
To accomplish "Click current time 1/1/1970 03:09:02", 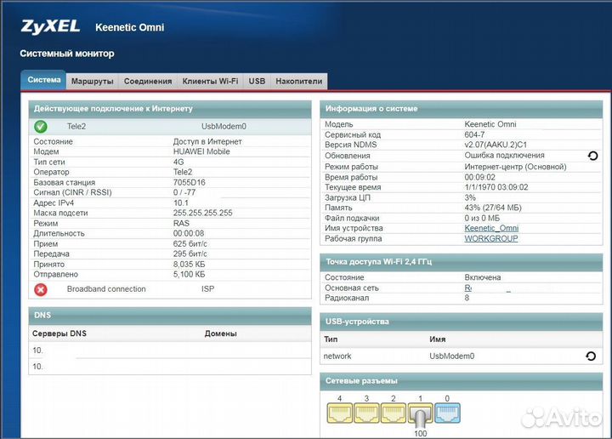I will point(496,187).
